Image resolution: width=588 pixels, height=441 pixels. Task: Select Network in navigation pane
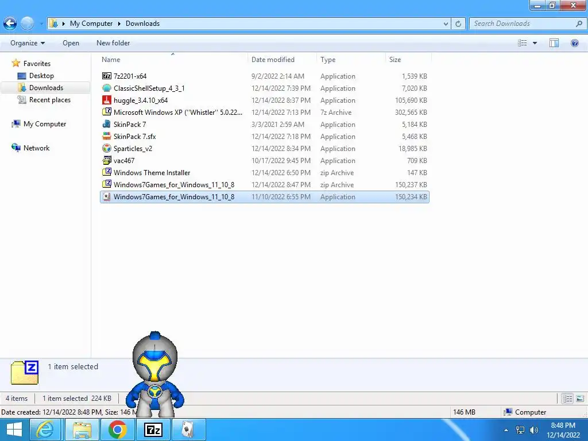(36, 148)
